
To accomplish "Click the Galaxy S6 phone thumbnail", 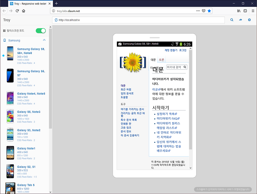I will 10,76.
